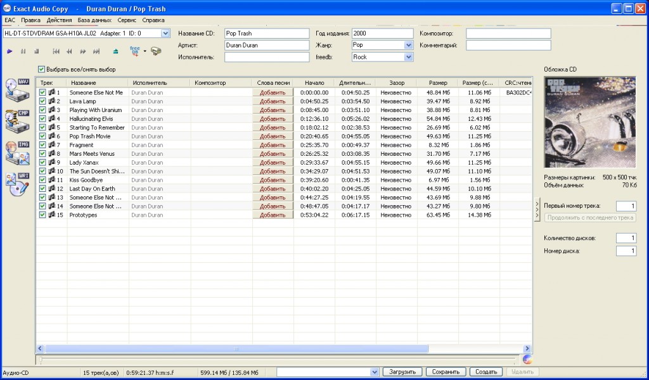Viewport: 649px width, 380px height.
Task: Open the База данных menu
Action: click(94, 20)
